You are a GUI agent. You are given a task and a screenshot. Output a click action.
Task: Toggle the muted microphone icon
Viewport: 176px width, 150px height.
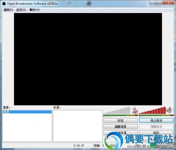(135, 110)
